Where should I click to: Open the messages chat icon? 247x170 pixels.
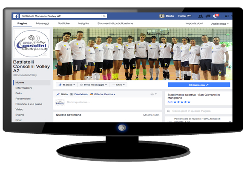(208, 16)
